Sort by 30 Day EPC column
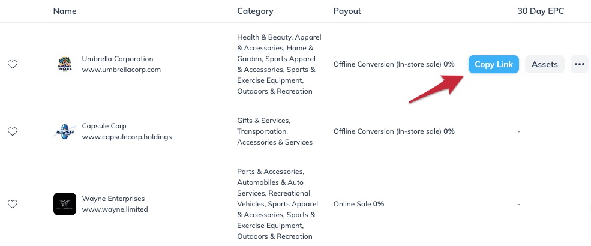Viewport: 591px width, 246px height. tap(541, 11)
